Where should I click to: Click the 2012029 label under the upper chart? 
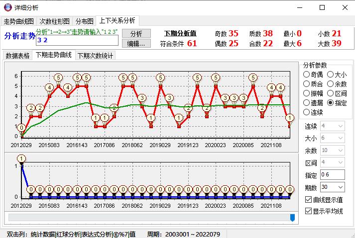tap(21, 145)
